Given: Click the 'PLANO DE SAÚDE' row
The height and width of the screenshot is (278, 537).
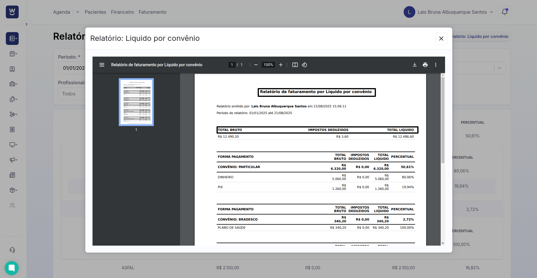Looking at the screenshot, I should click(x=316, y=228).
